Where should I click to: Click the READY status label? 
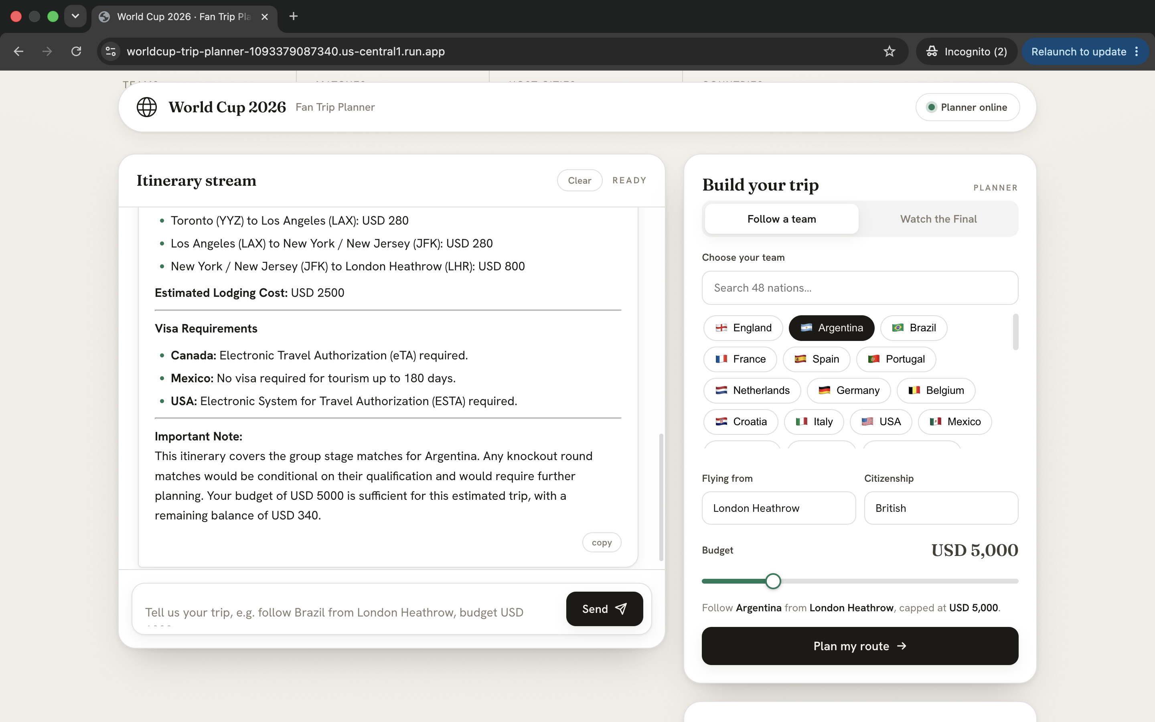point(630,180)
